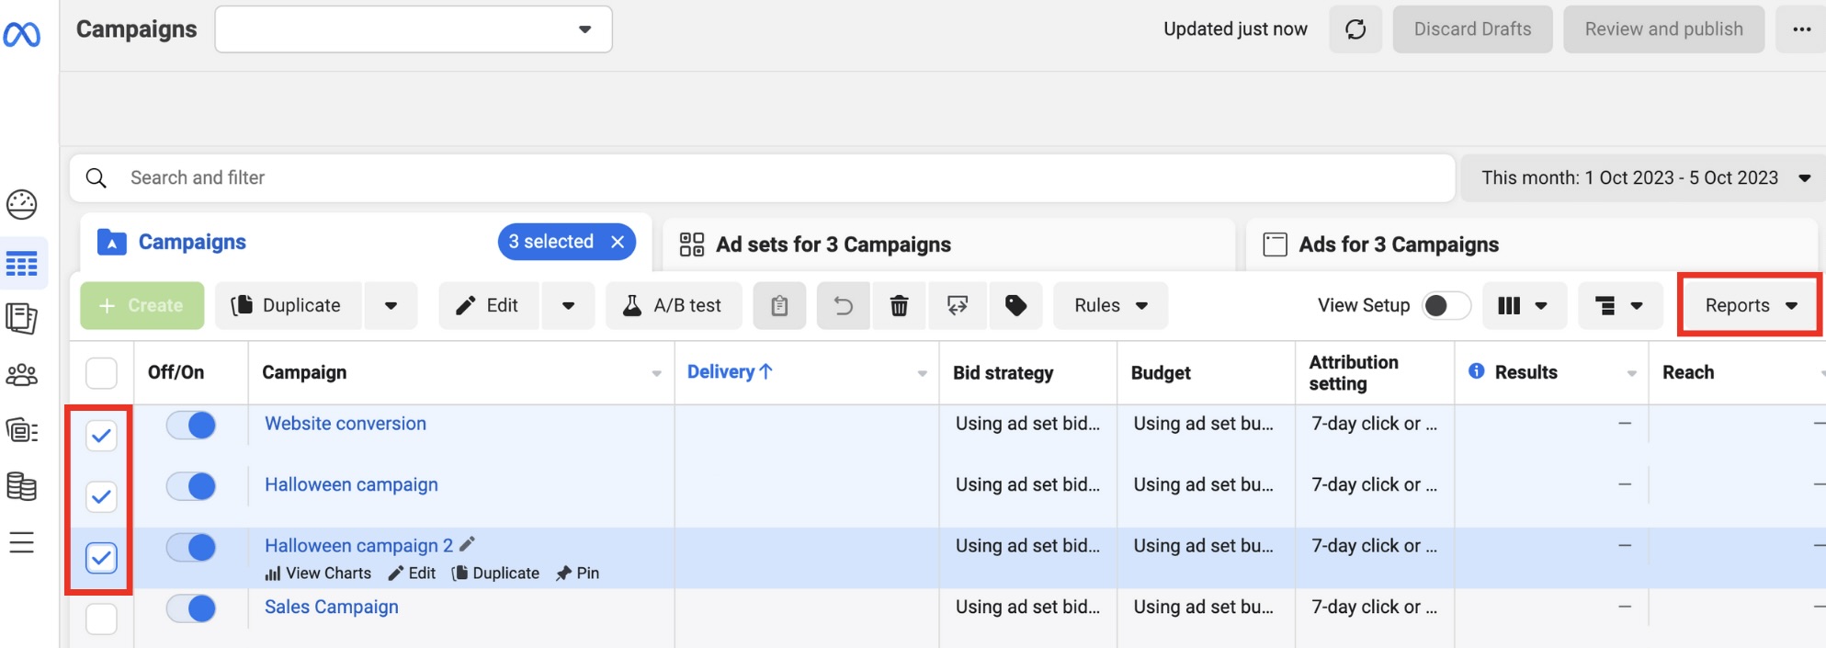
Task: Check the Sales Campaign checkbox
Action: (101, 619)
